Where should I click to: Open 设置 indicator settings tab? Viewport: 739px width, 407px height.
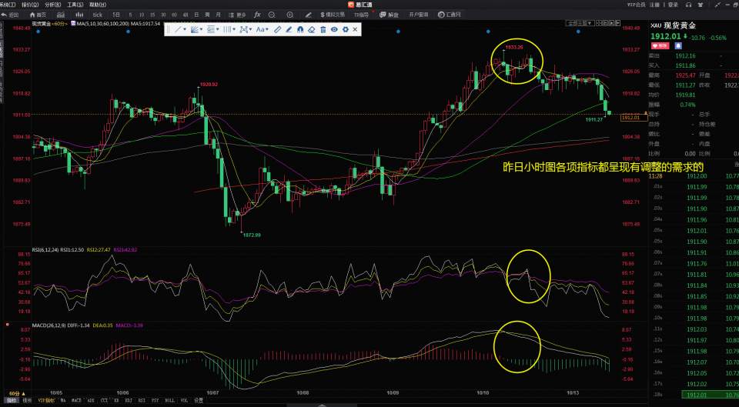coord(199,400)
